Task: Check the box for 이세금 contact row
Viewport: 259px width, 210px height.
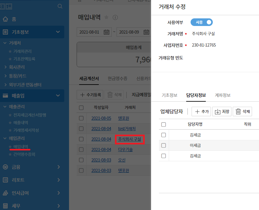Action: [164, 145]
